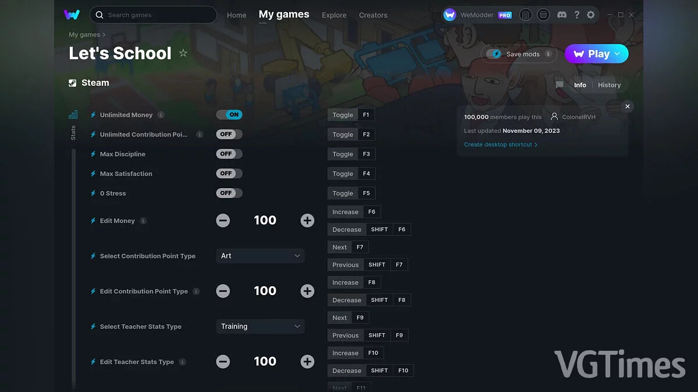
Task: Click the Toggle F5 hotkey button
Action: tap(351, 193)
